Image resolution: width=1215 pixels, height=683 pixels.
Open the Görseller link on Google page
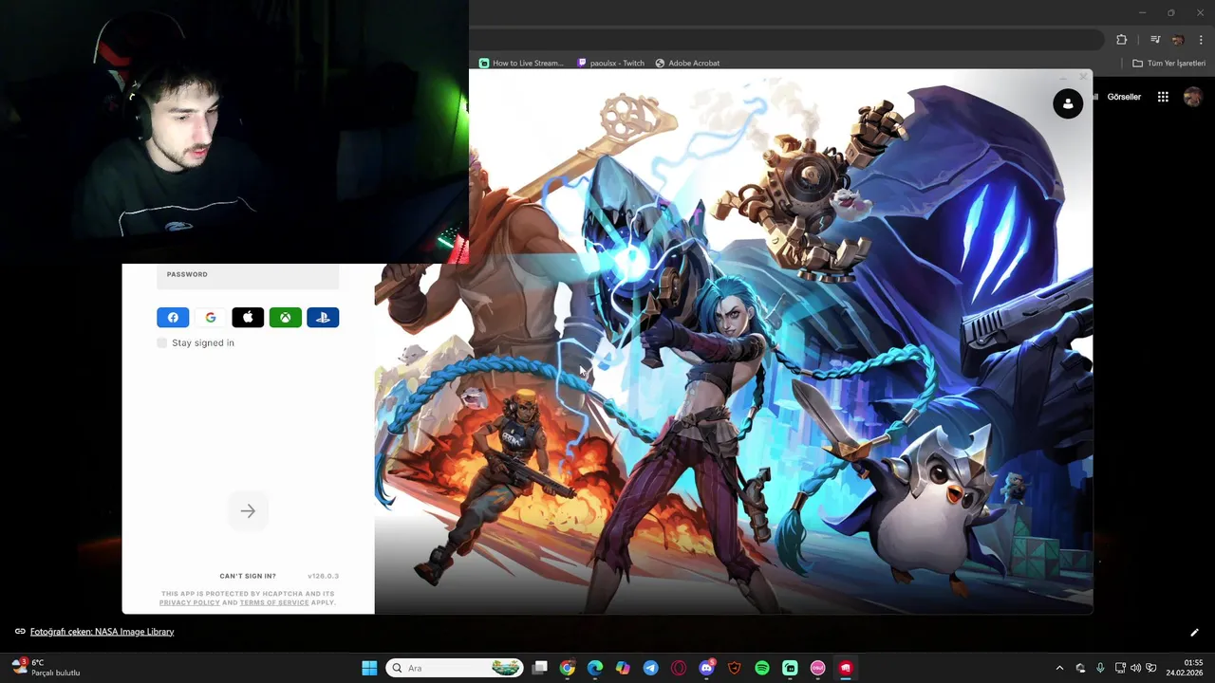tap(1124, 97)
